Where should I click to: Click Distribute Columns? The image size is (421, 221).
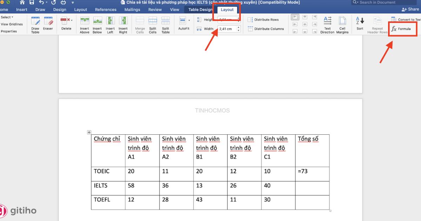(x=266, y=29)
